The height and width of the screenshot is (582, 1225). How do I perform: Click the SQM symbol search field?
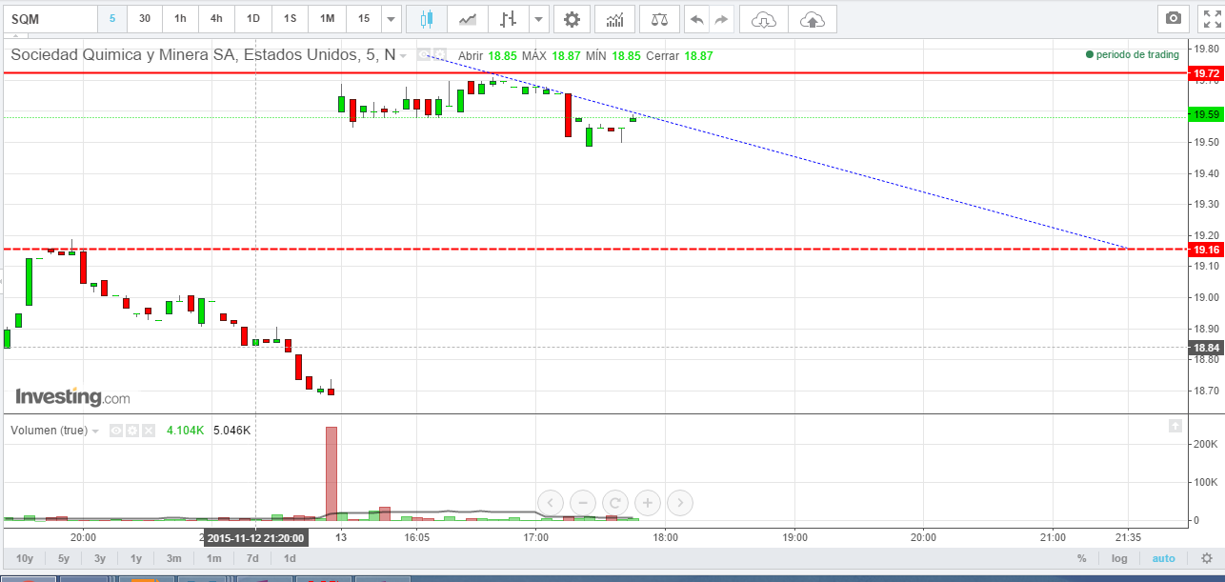(50, 19)
